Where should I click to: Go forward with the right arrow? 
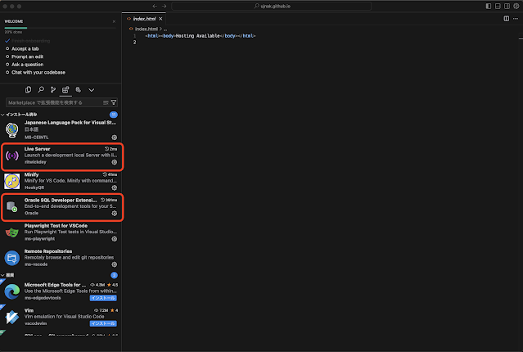(x=165, y=6)
